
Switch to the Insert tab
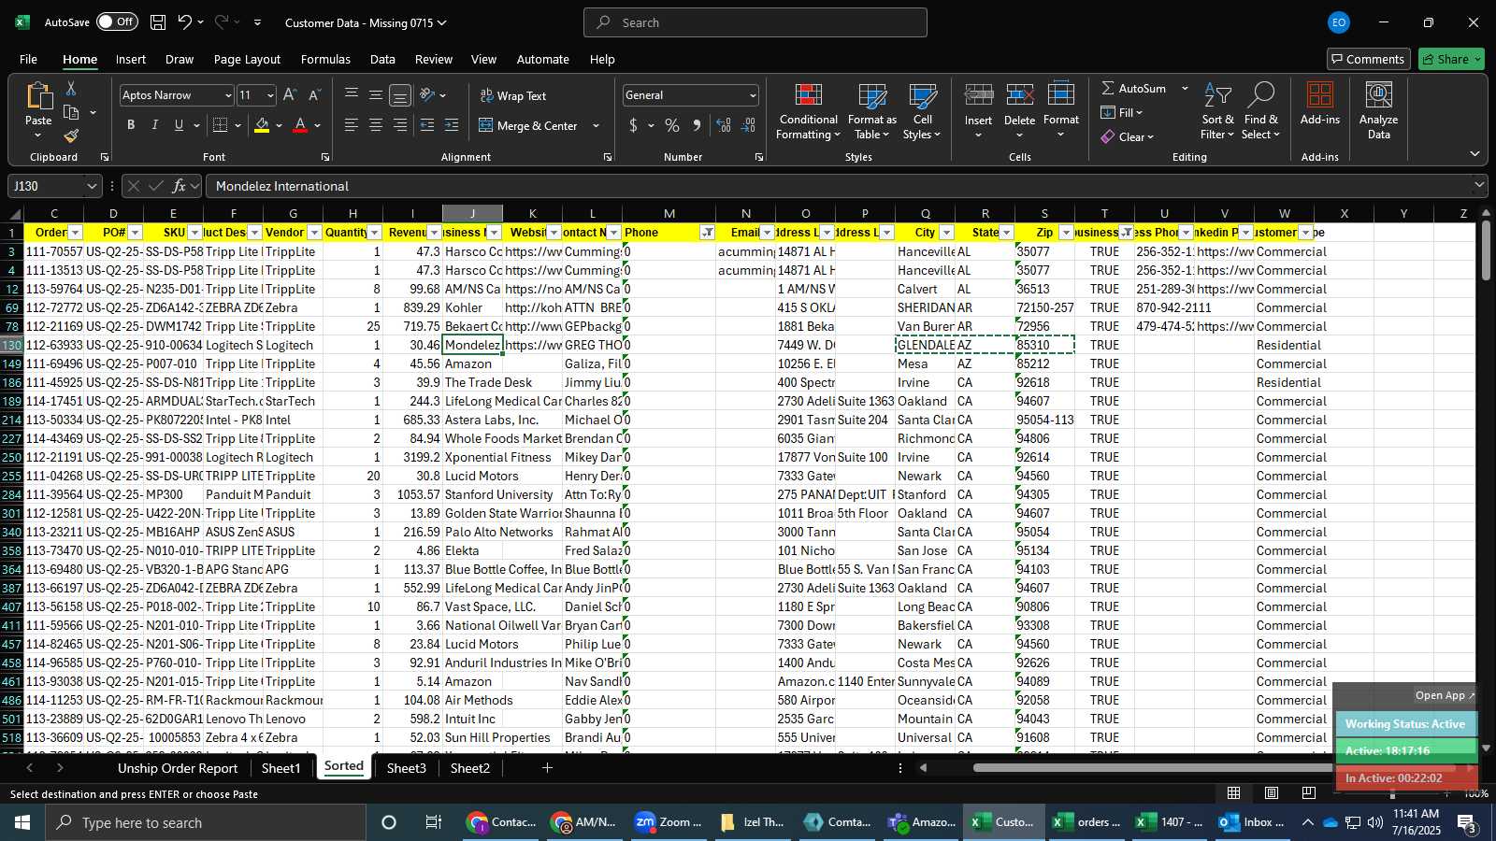pos(131,59)
